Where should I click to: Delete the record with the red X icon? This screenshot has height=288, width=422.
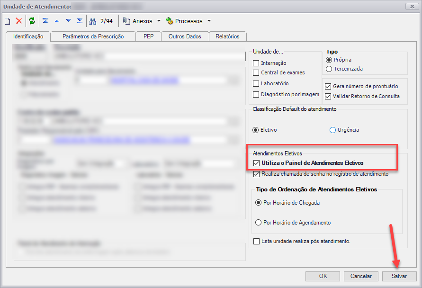coord(18,21)
